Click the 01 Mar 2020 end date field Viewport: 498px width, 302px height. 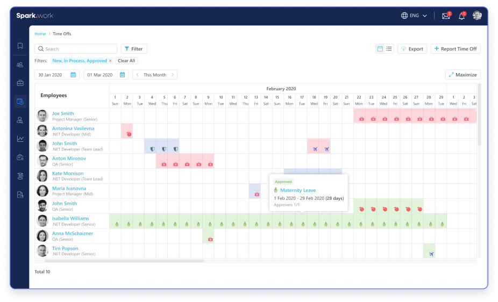click(106, 75)
